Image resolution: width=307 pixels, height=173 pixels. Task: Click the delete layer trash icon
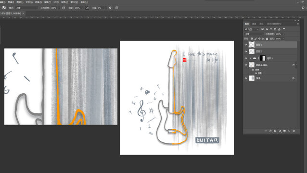(294, 131)
